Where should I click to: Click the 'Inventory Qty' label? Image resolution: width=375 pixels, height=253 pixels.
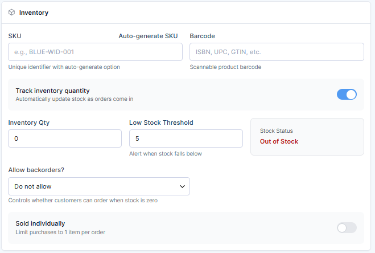(x=28, y=123)
